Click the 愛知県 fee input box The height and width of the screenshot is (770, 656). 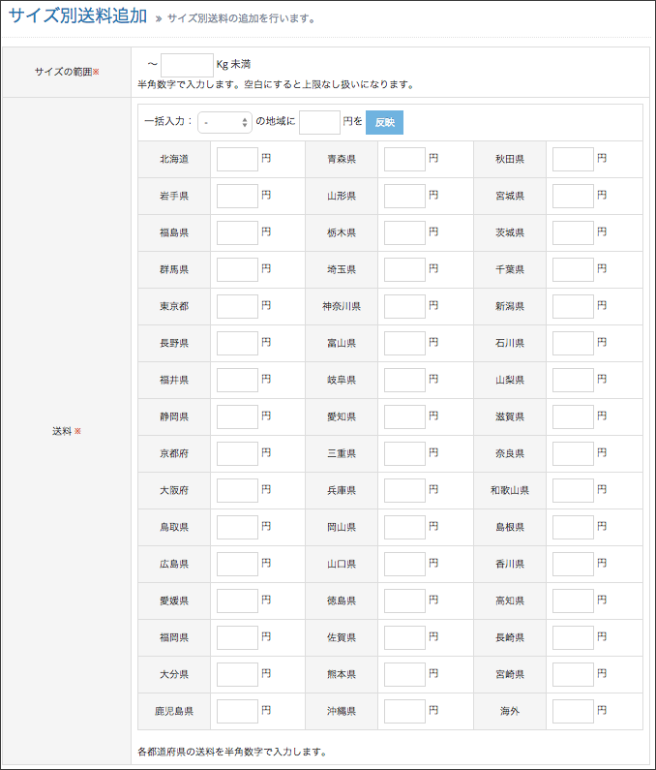coord(404,416)
